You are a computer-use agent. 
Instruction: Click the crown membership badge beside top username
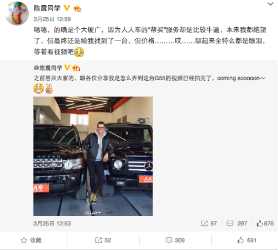pos(77,8)
